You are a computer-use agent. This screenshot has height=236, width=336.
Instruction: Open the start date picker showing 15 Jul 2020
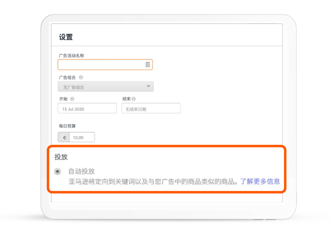pyautogui.click(x=87, y=108)
